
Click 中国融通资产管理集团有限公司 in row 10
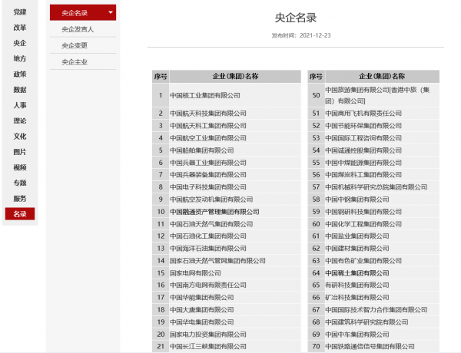coord(214,212)
